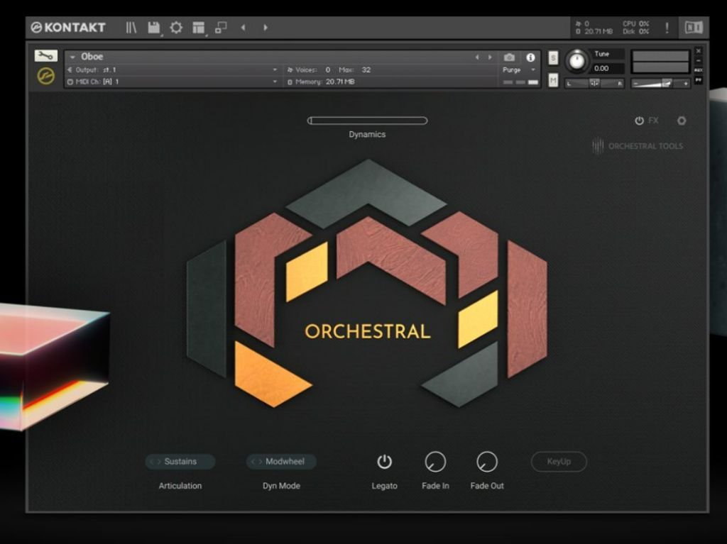Click the Articulation label
Viewport: 727px width, 544px height.
point(180,486)
